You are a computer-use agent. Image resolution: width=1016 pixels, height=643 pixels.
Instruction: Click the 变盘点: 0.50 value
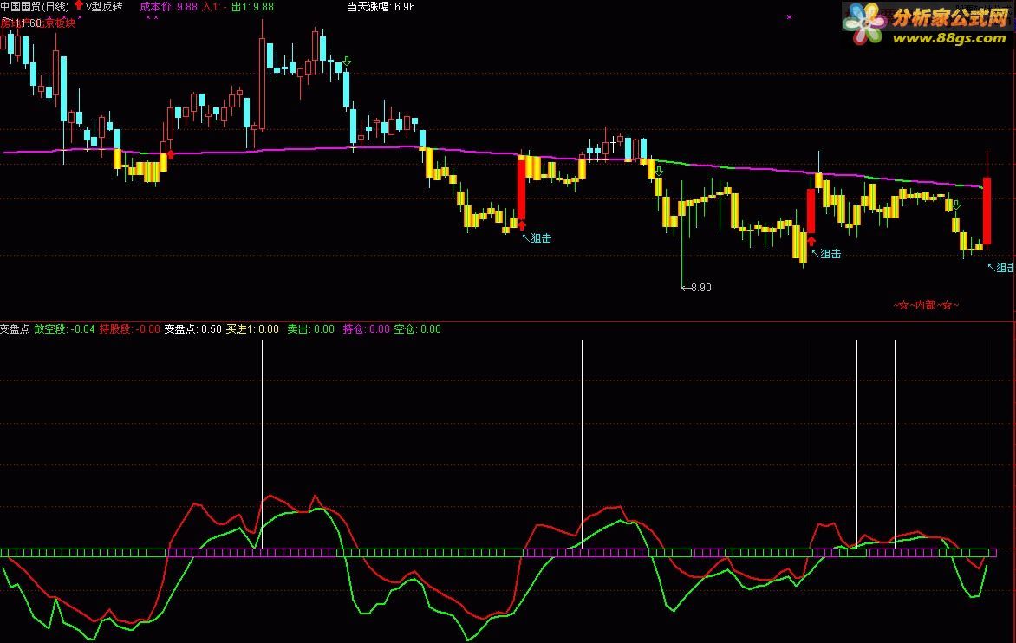point(192,329)
